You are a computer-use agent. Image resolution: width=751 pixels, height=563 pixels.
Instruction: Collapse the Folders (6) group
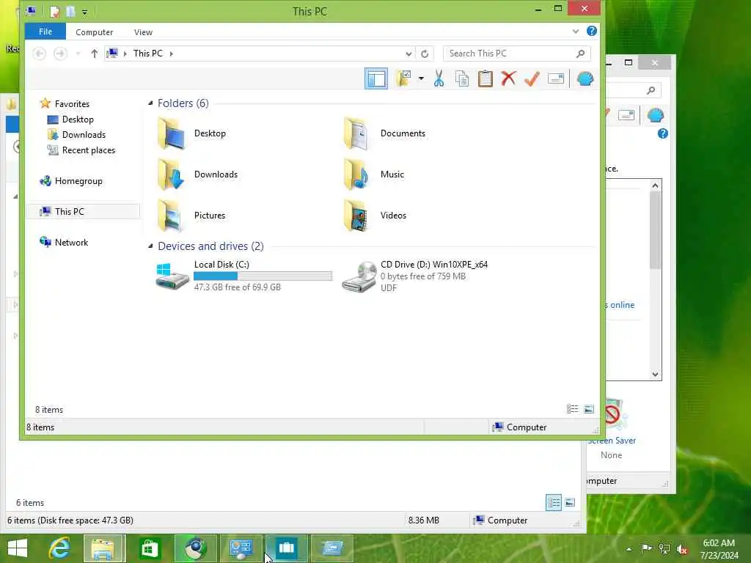150,103
